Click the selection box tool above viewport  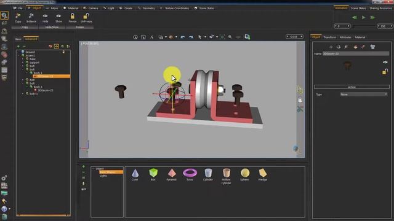[x=143, y=37]
